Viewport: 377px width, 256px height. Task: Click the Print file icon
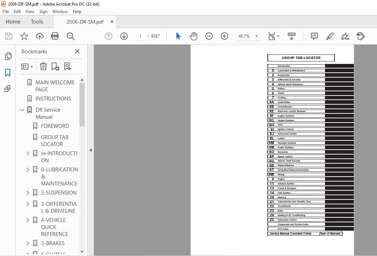55,36
